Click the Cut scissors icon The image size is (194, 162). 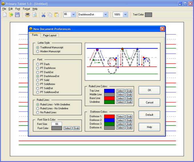coord(43,15)
